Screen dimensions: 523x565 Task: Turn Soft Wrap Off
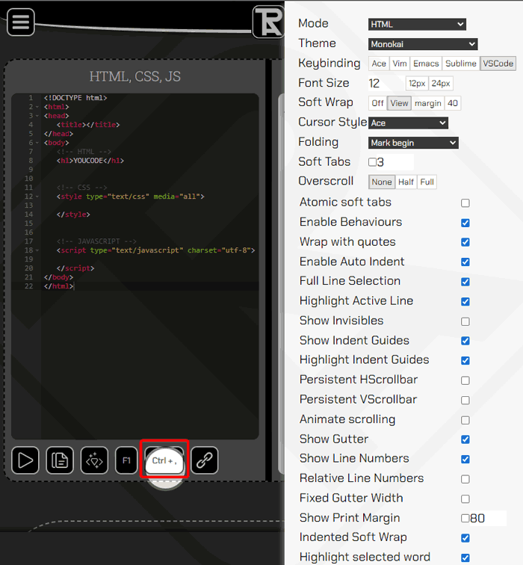coord(377,103)
